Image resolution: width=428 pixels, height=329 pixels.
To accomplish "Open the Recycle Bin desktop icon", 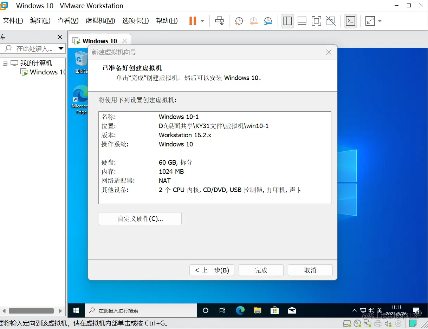I will click(81, 62).
